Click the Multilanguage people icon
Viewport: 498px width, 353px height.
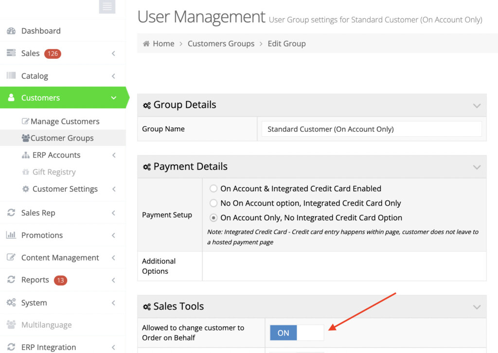(x=11, y=324)
